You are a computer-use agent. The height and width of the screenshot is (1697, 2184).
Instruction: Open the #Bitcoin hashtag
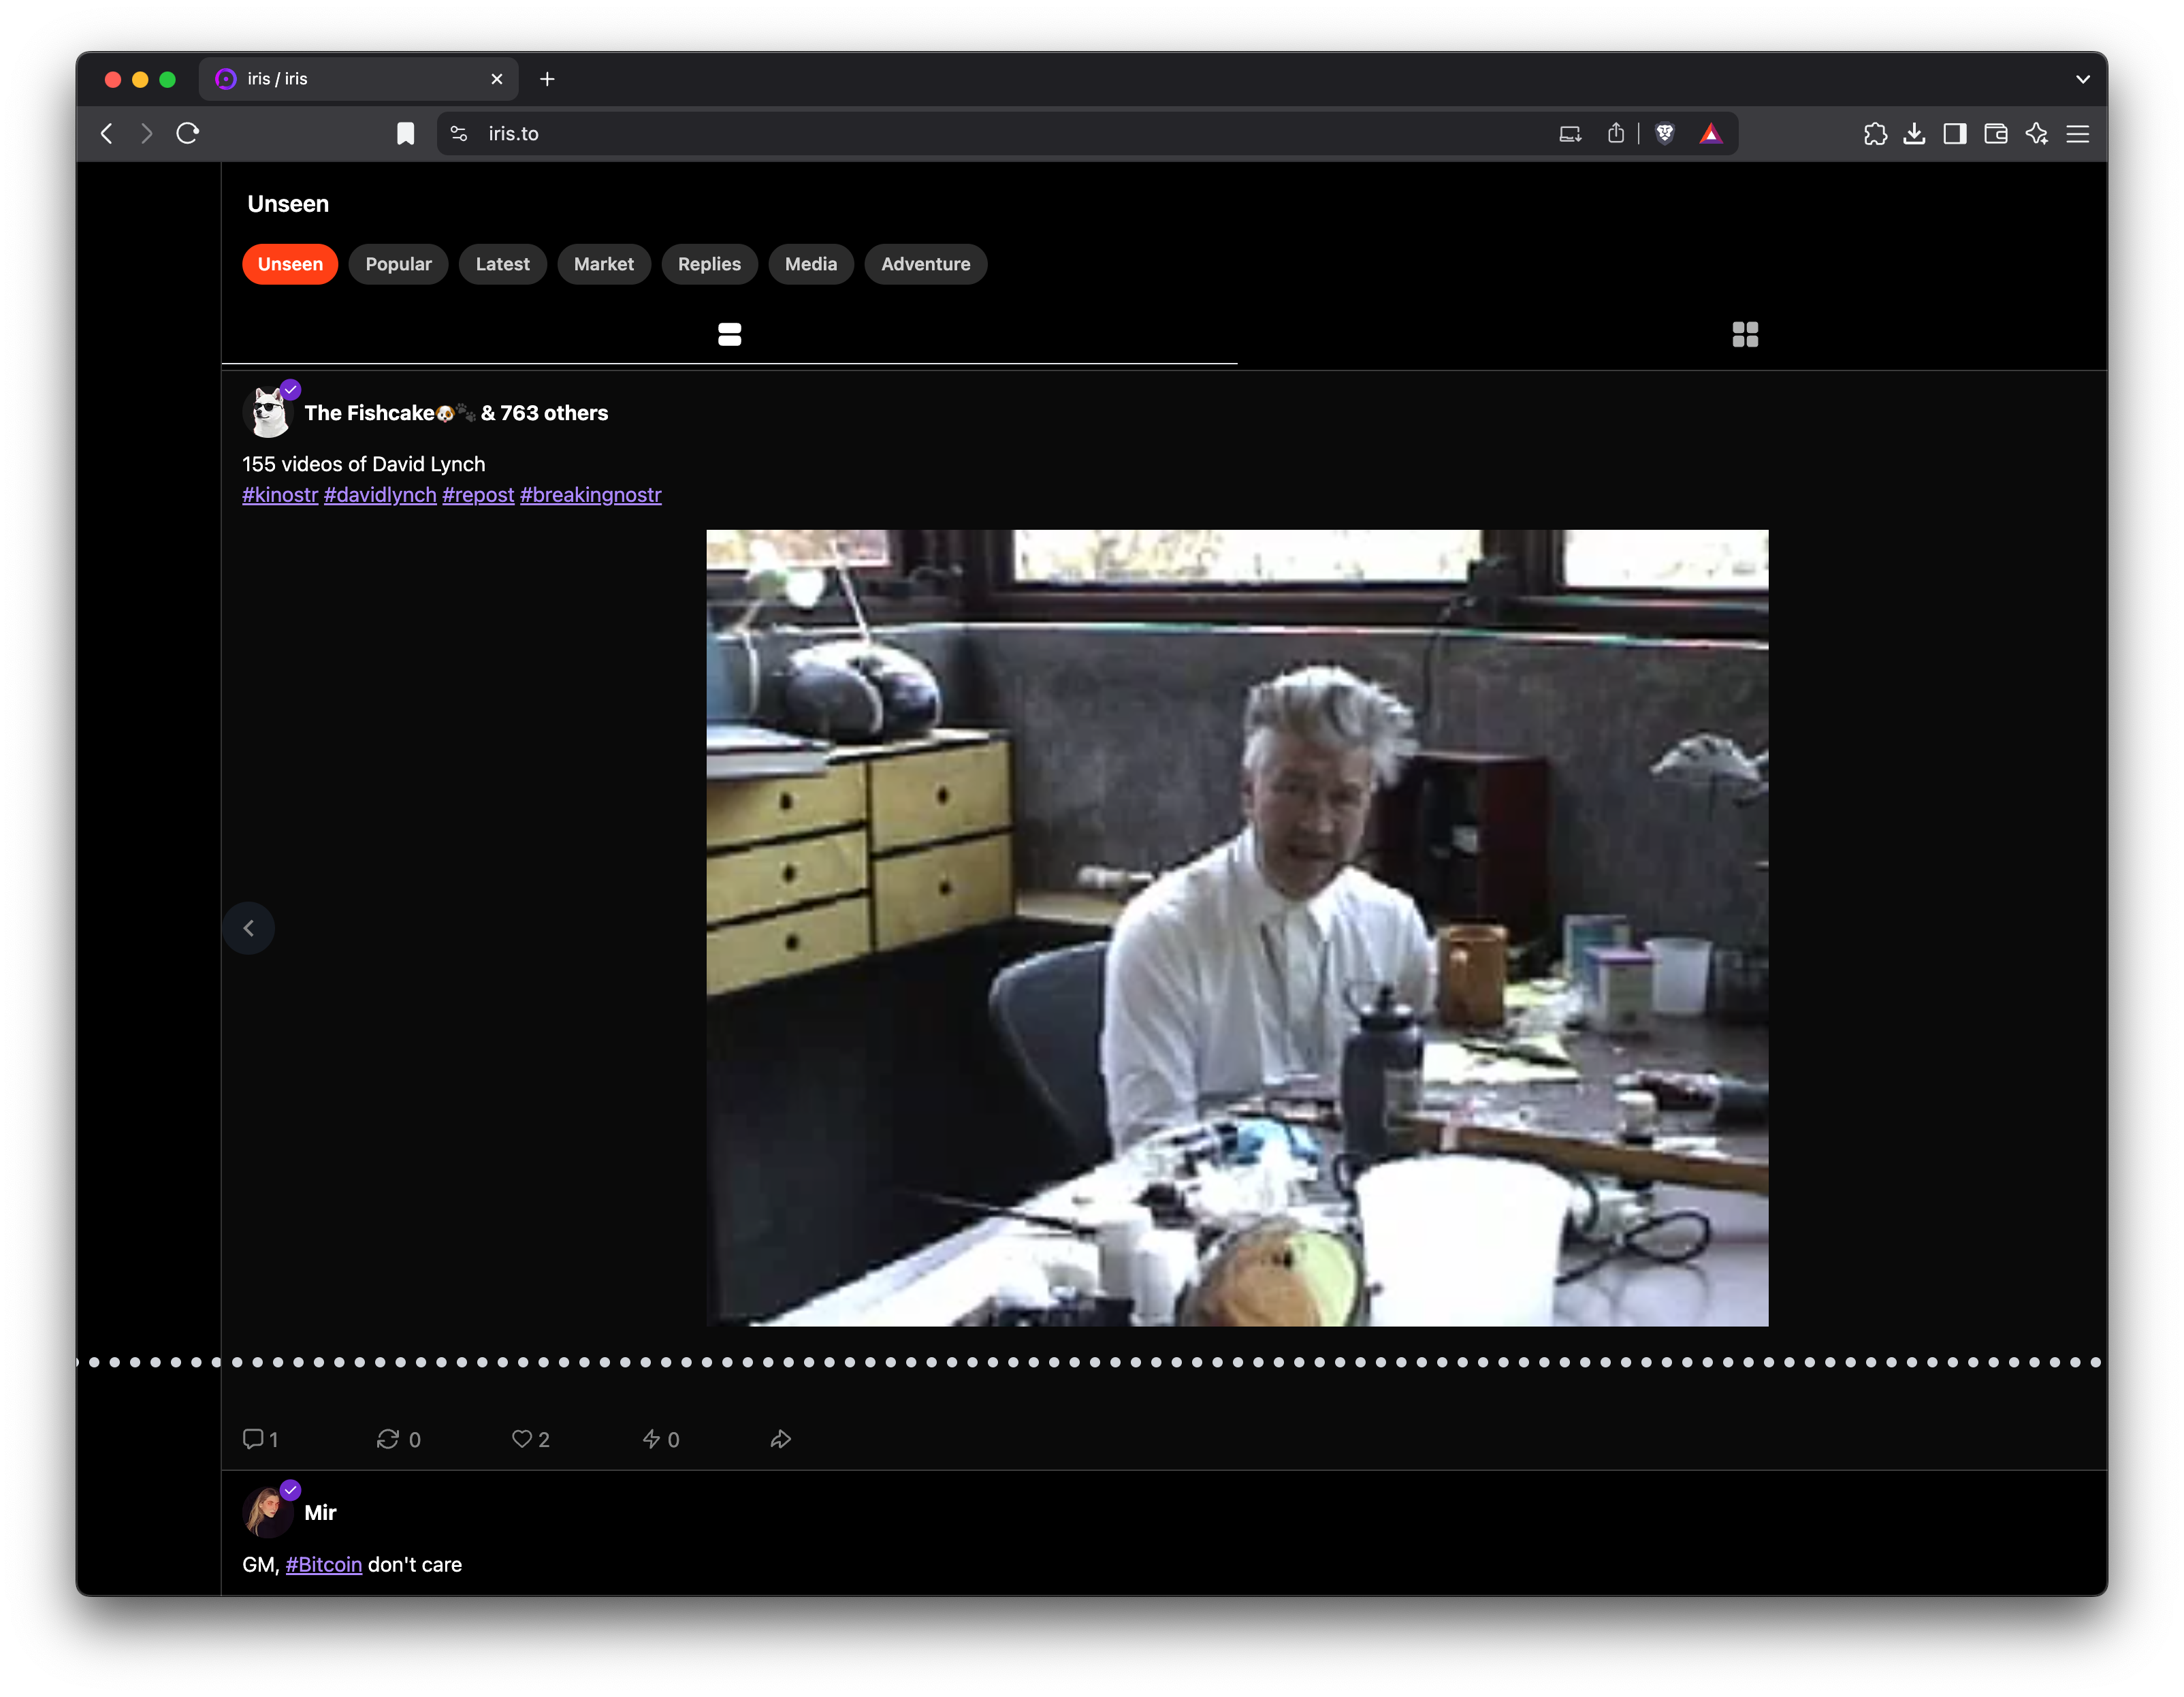click(324, 1565)
